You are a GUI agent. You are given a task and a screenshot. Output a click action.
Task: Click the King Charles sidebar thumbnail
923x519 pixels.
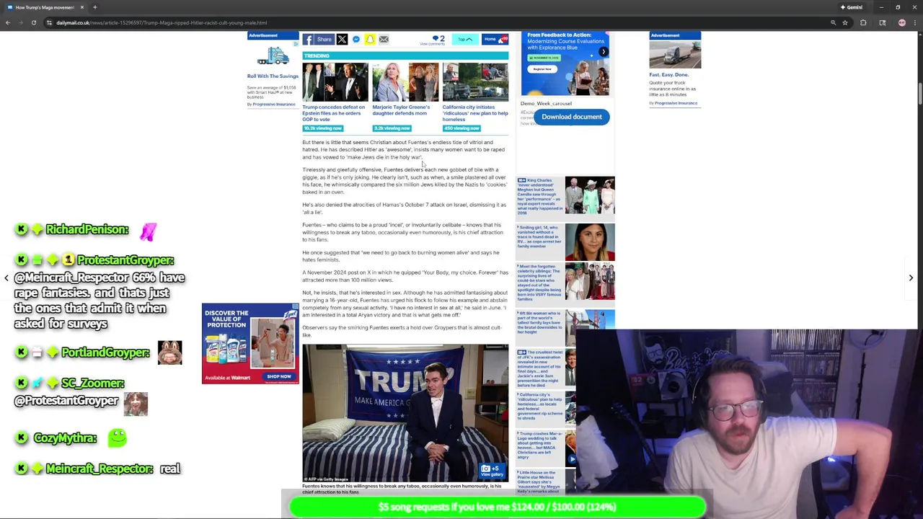click(590, 195)
